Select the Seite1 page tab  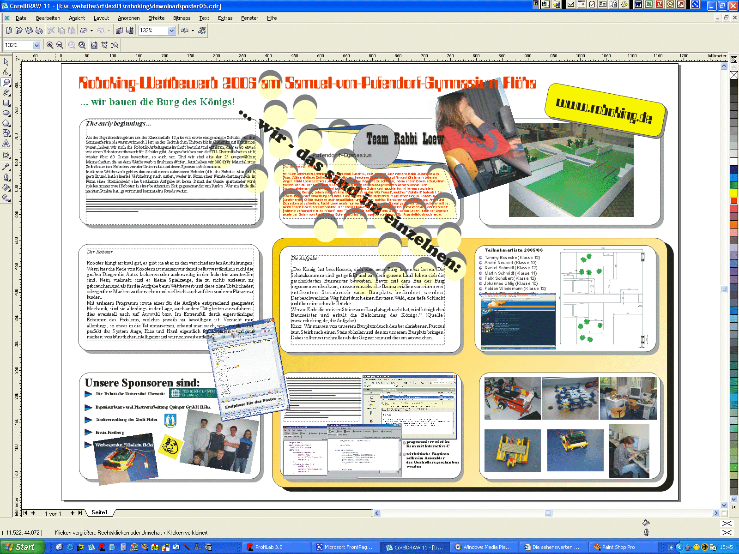(100, 512)
